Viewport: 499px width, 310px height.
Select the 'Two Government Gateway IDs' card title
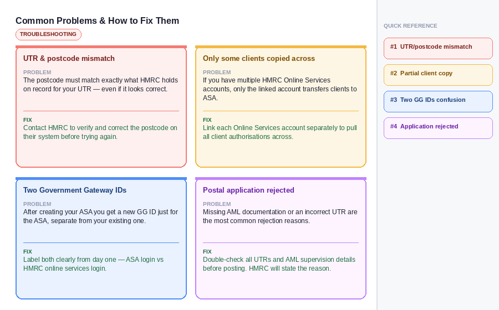click(75, 190)
